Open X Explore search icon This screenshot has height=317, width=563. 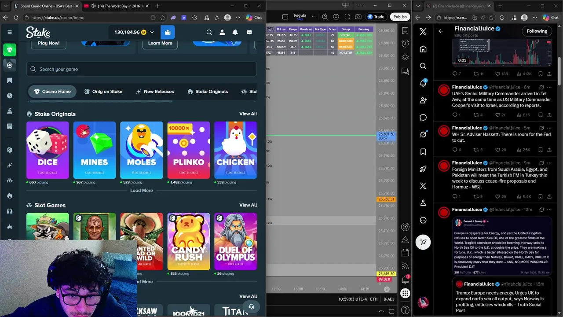[423, 66]
